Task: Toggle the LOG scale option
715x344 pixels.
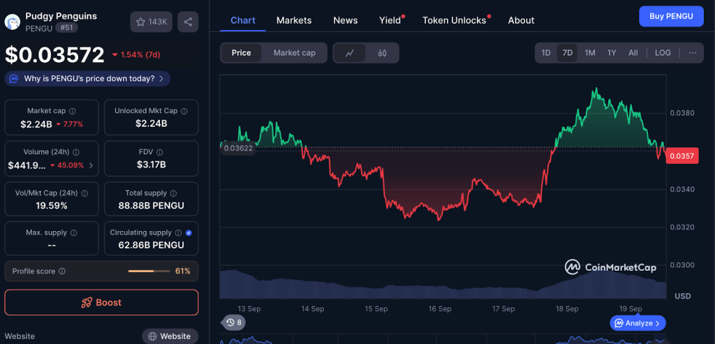Action: (663, 53)
